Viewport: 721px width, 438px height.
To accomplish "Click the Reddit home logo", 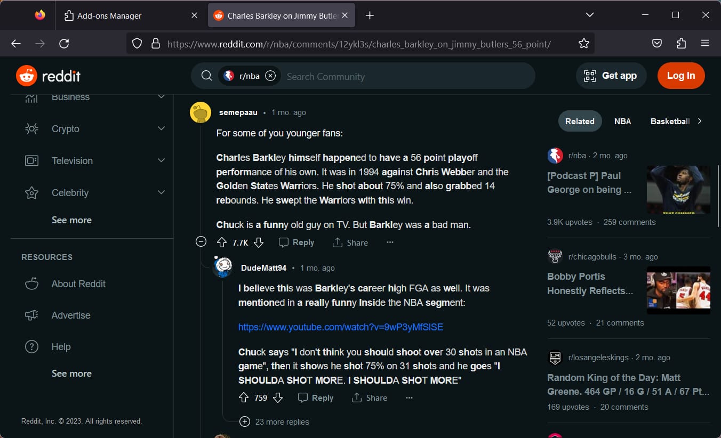I will point(49,76).
